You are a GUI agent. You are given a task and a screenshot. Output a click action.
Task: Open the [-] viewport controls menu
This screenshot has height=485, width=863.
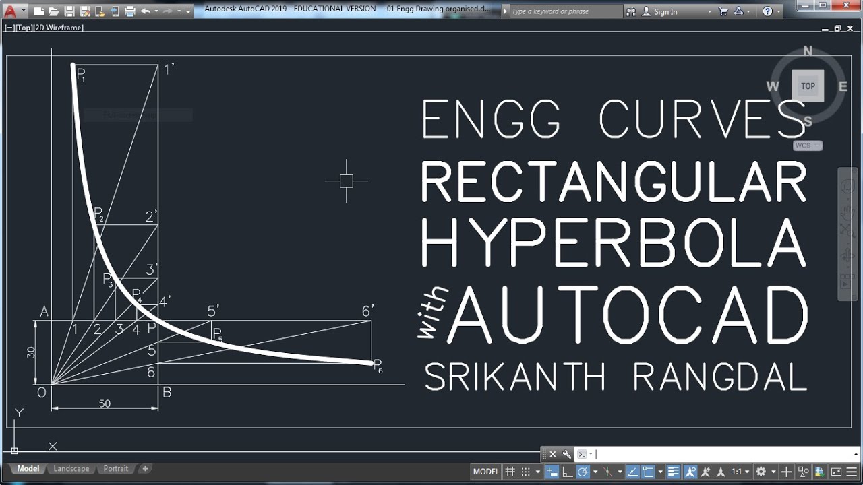coord(9,28)
